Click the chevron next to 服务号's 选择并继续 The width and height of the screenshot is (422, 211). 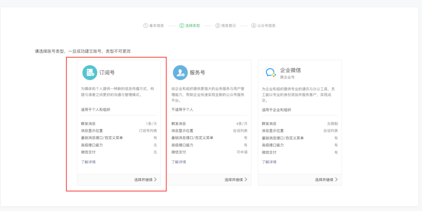point(246,180)
